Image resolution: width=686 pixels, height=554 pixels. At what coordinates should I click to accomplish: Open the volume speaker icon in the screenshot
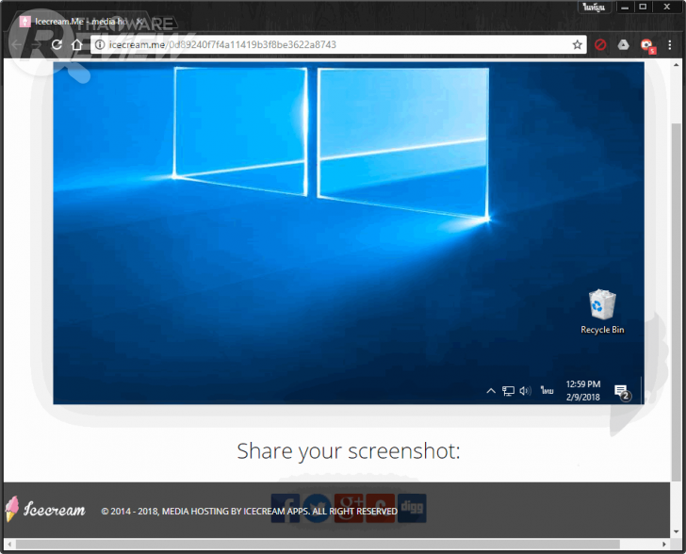pyautogui.click(x=526, y=390)
